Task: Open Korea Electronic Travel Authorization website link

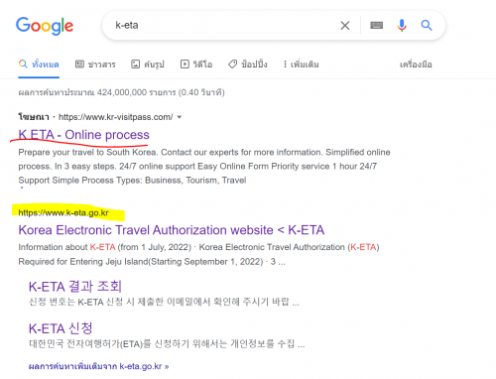Action: 172,230
